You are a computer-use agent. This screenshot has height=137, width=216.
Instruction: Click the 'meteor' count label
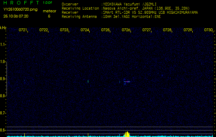click(x=49, y=11)
